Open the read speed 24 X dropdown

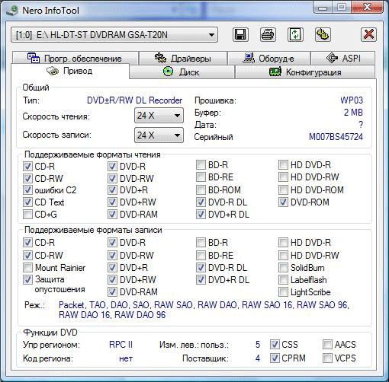point(159,116)
